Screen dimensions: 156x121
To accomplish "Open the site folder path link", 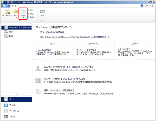I will click(x=77, y=37).
